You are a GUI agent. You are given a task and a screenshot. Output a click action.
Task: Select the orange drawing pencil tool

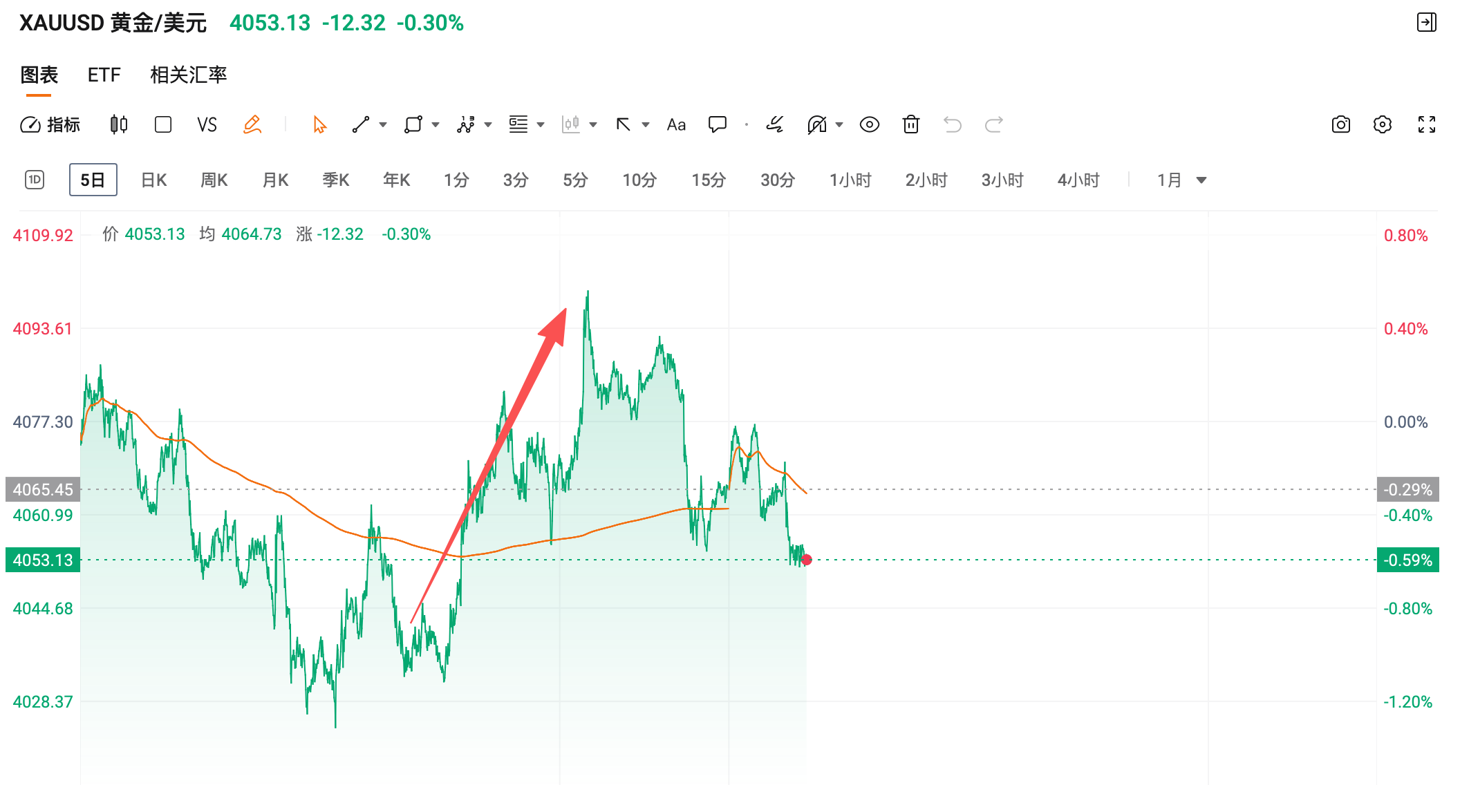[252, 124]
